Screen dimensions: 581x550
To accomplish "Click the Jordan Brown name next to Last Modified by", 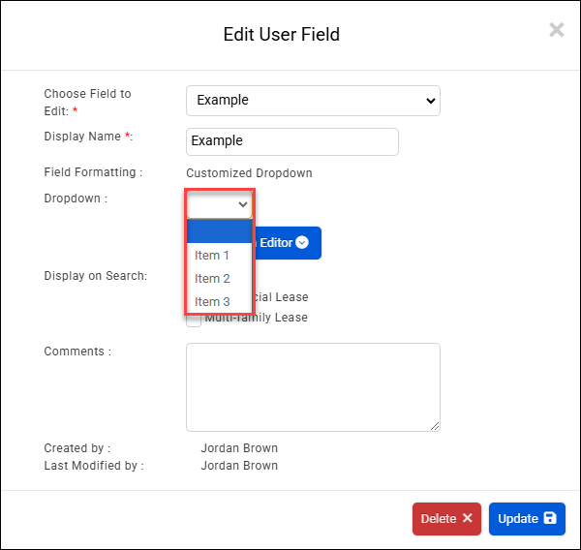I will pos(239,466).
